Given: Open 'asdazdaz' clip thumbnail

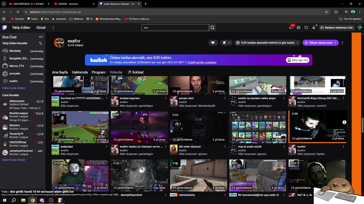Looking at the screenshot, I should point(80,127).
